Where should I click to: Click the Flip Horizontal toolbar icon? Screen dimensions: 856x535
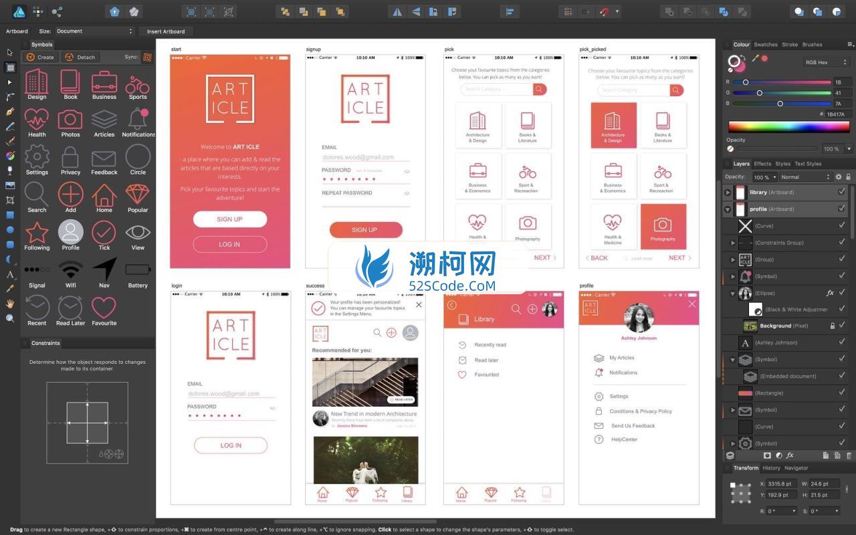(x=398, y=11)
